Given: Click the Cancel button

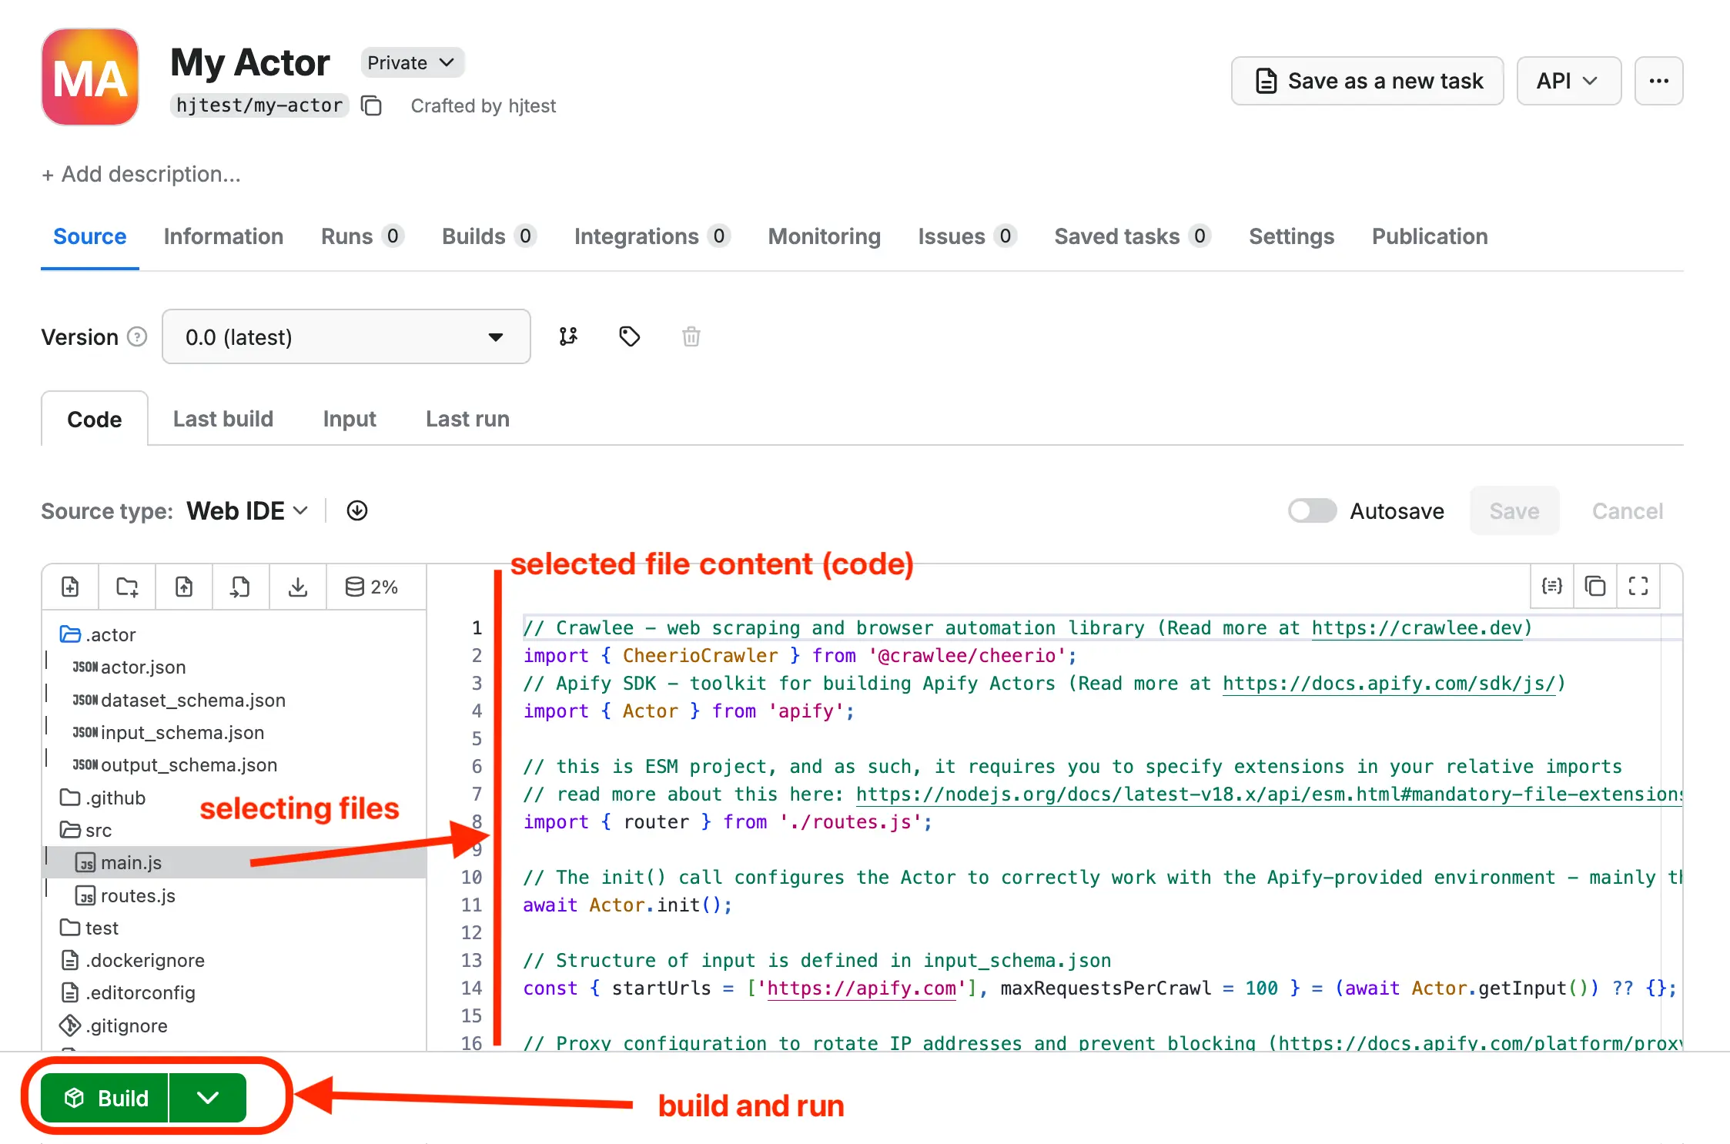Looking at the screenshot, I should click(1628, 510).
